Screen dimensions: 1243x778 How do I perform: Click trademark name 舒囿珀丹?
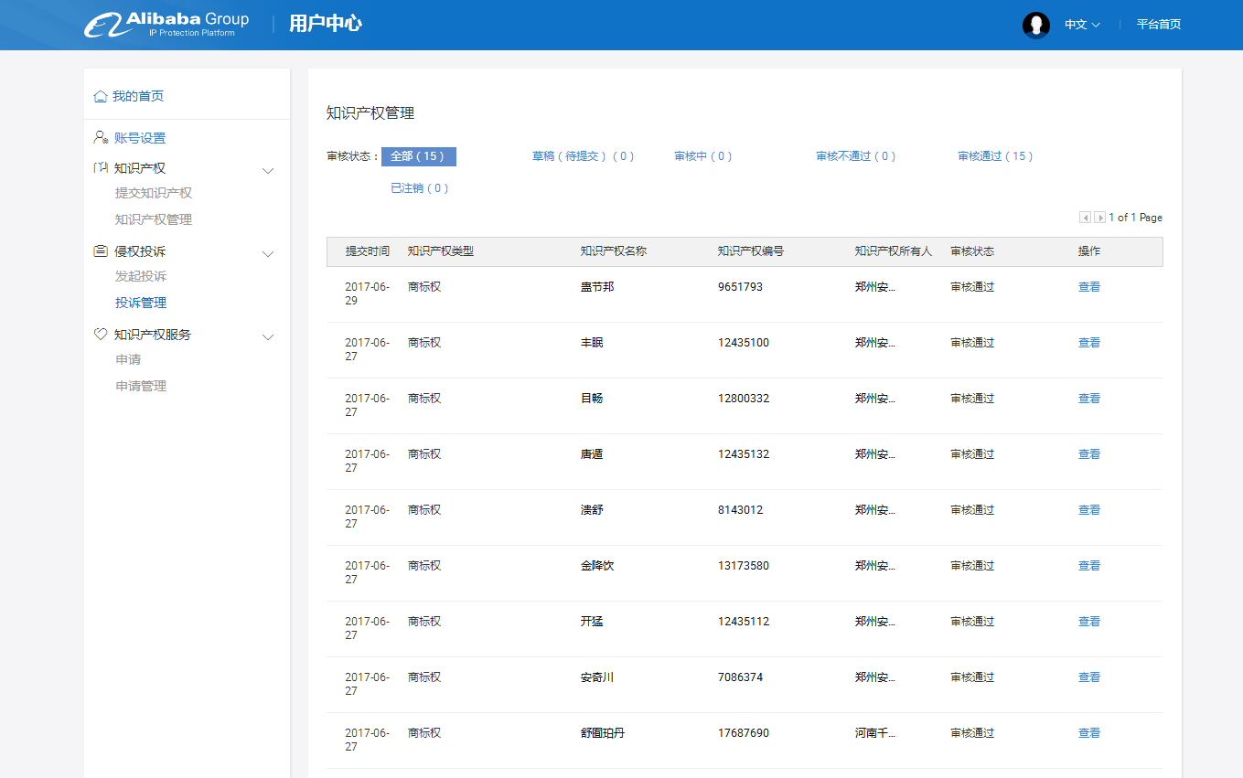pyautogui.click(x=603, y=733)
